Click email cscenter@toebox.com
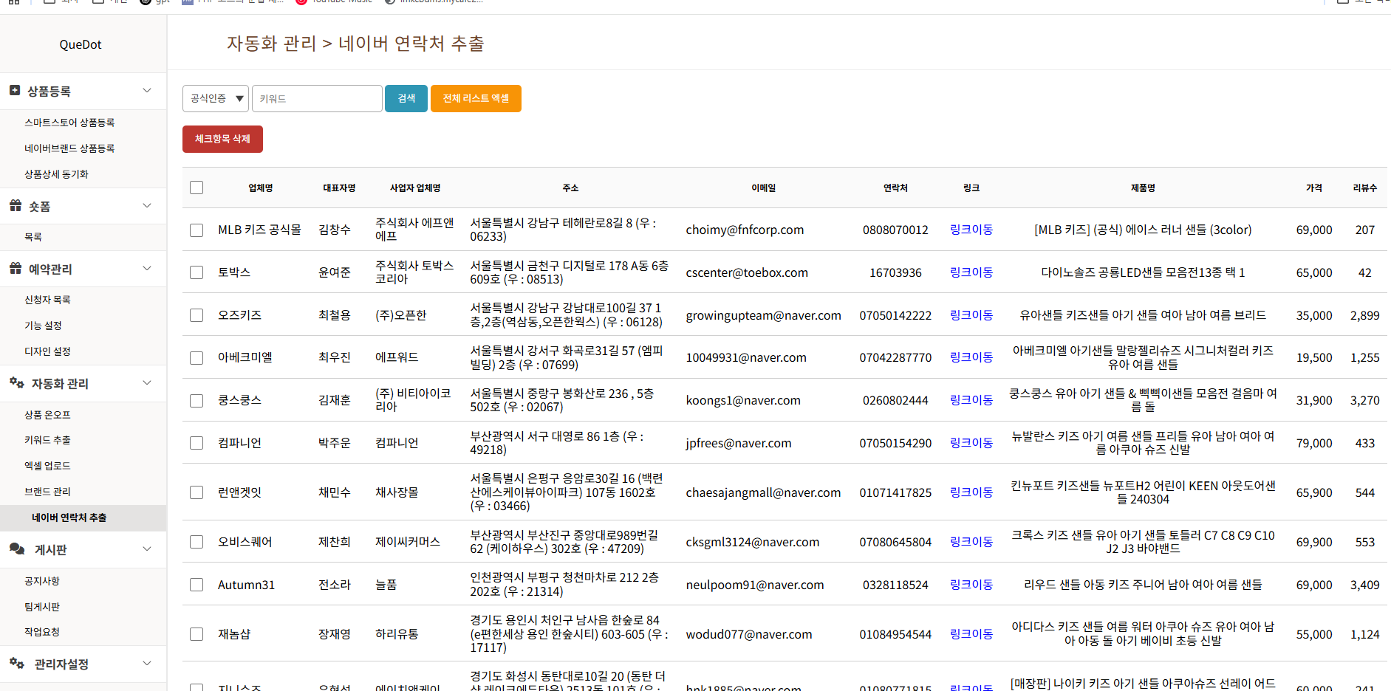The width and height of the screenshot is (1391, 691). point(747,272)
